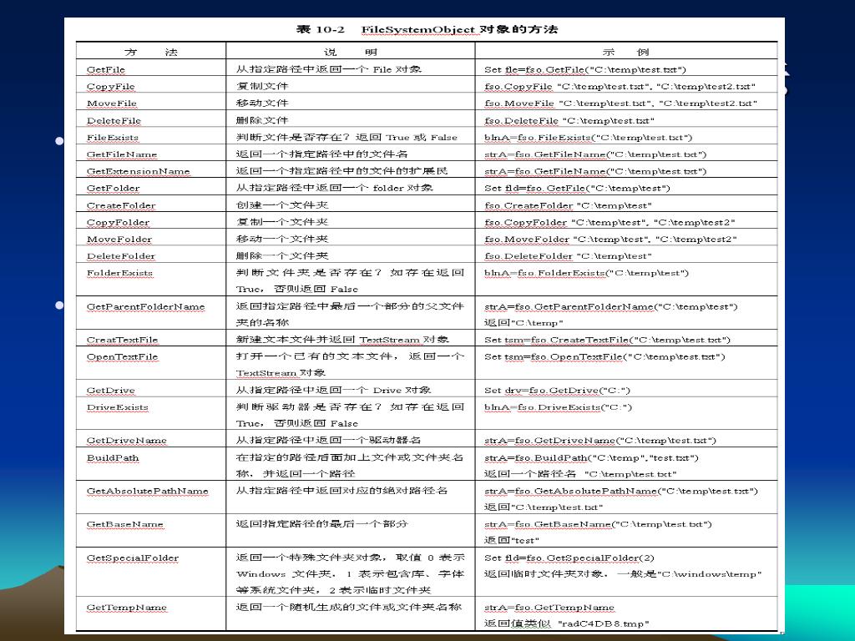
Task: Click the blnA=fso.FolderExists example
Action: [x=586, y=273]
